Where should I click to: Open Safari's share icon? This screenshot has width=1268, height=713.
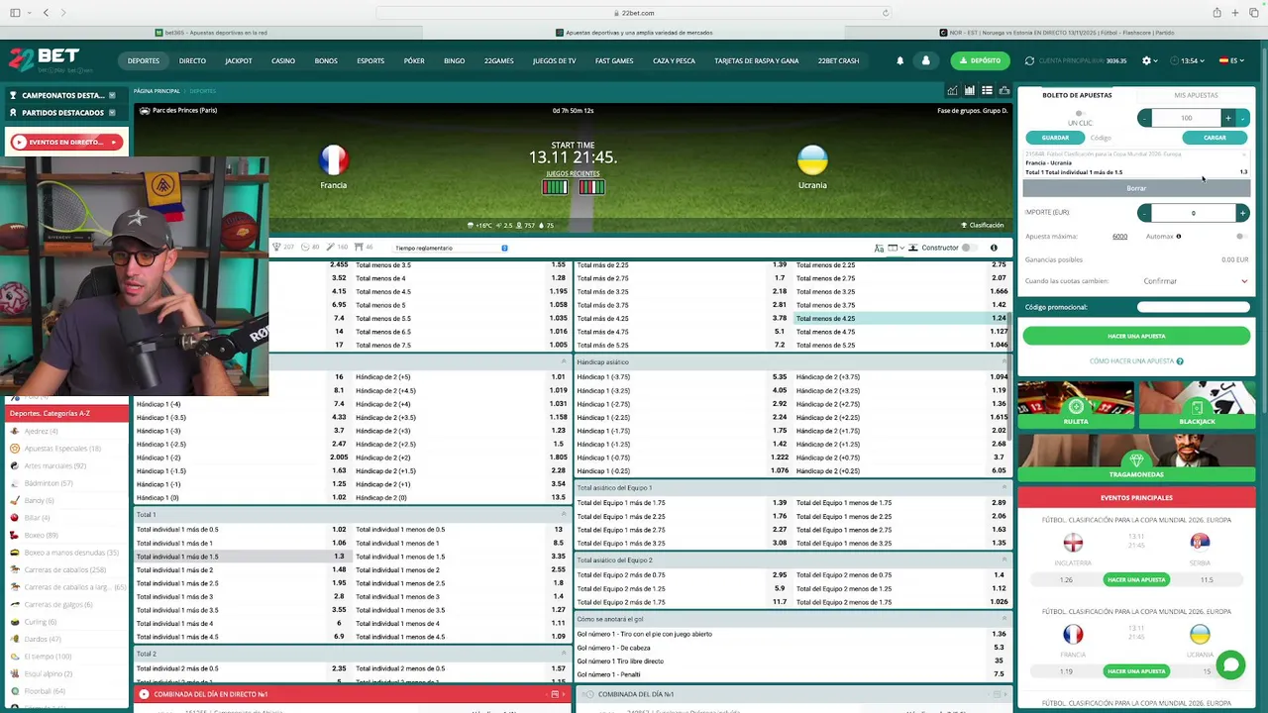1216,13
